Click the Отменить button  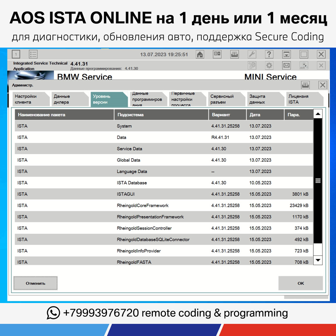[x=35, y=283]
